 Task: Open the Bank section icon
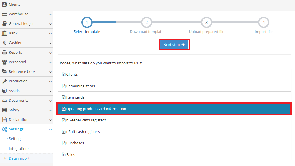[x=5, y=33]
